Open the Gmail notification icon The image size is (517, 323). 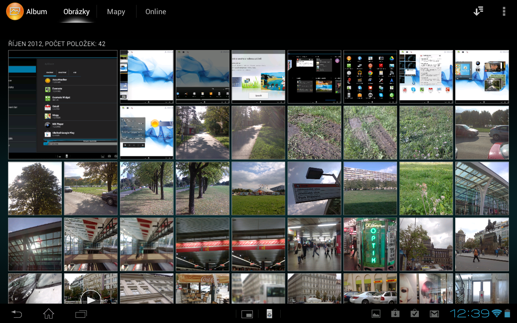click(434, 314)
